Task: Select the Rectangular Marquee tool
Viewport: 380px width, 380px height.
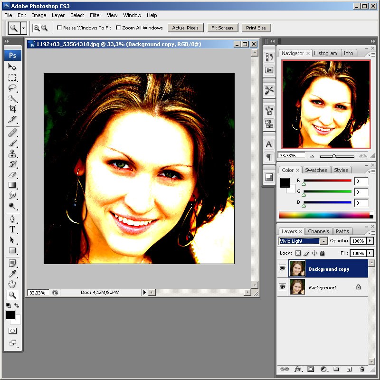Action: (x=12, y=77)
